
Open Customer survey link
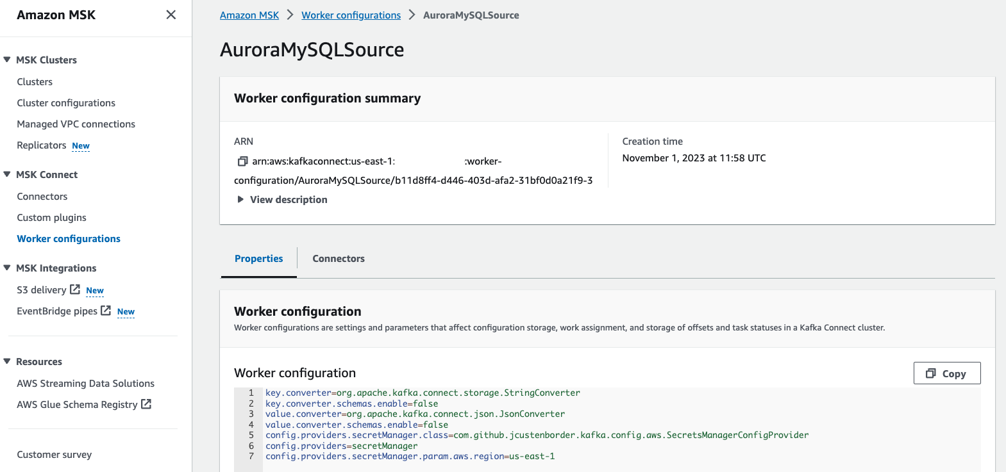pos(54,455)
